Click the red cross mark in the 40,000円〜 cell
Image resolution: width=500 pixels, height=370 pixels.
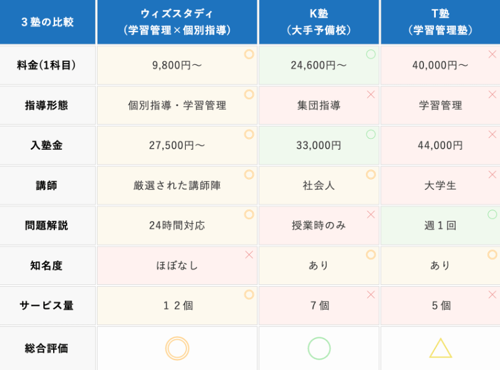pyautogui.click(x=493, y=54)
